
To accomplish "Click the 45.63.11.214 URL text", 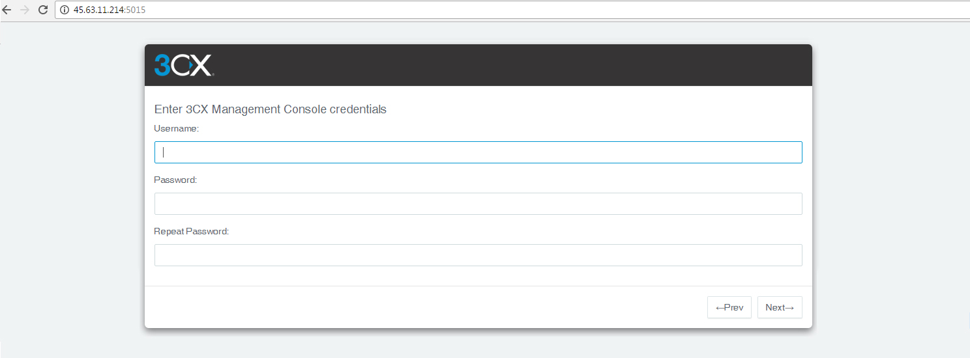I will click(99, 10).
